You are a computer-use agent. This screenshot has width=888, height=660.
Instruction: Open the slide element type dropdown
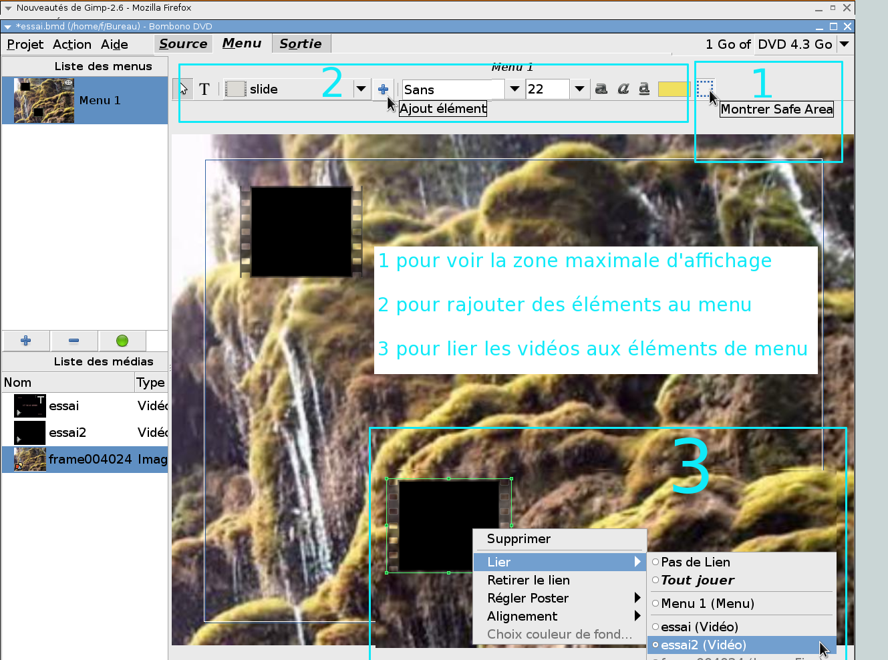click(x=361, y=89)
